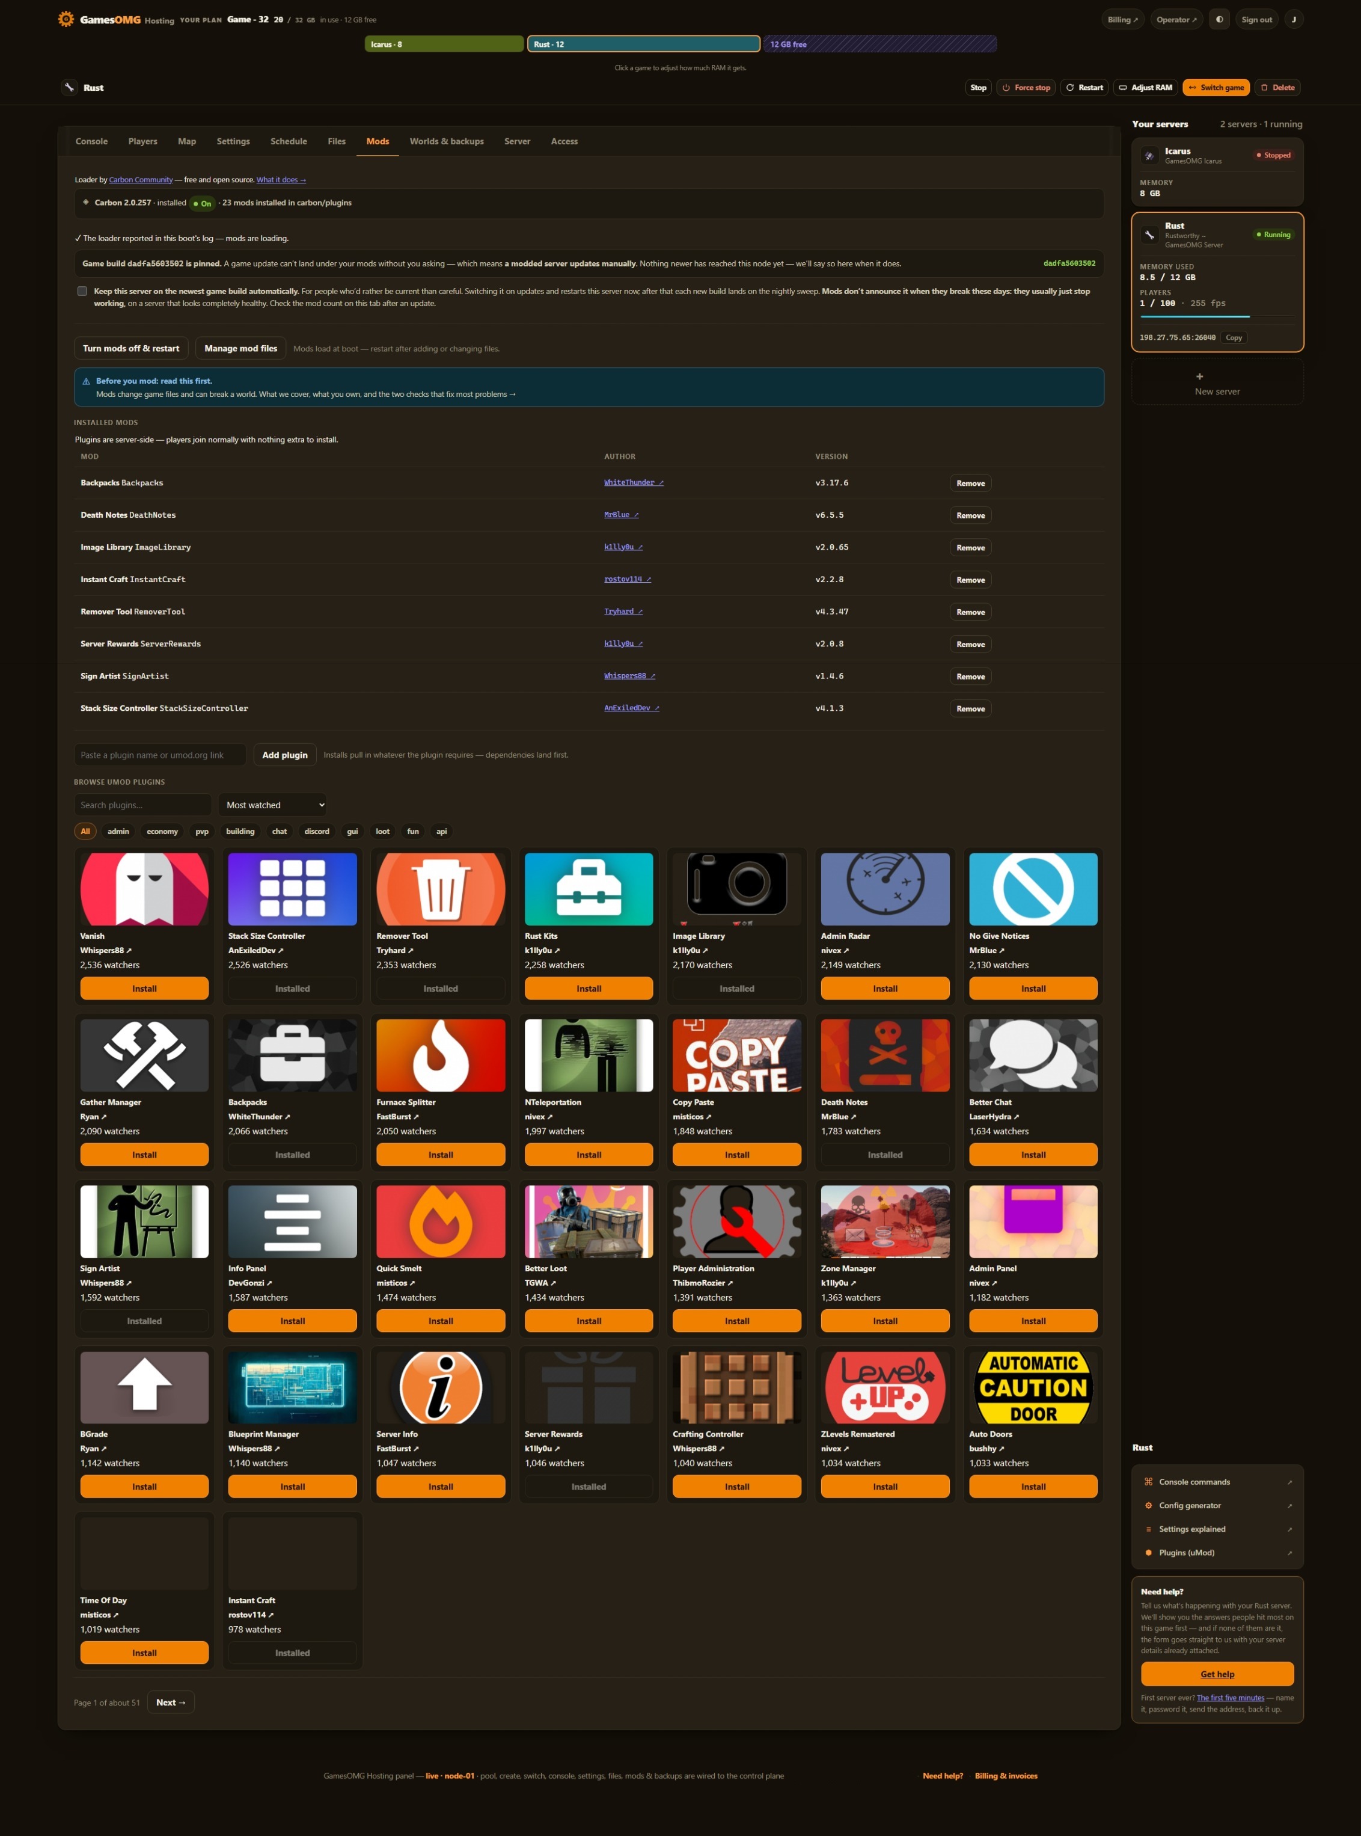1361x1836 pixels.
Task: Open the Operator menu in the header
Action: (1176, 19)
